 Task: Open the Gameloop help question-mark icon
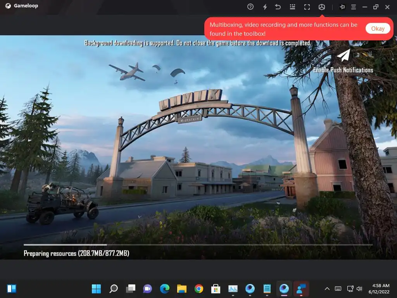click(x=250, y=7)
